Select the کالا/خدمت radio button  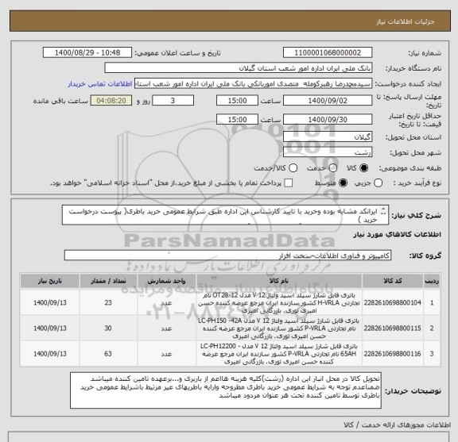pos(293,168)
